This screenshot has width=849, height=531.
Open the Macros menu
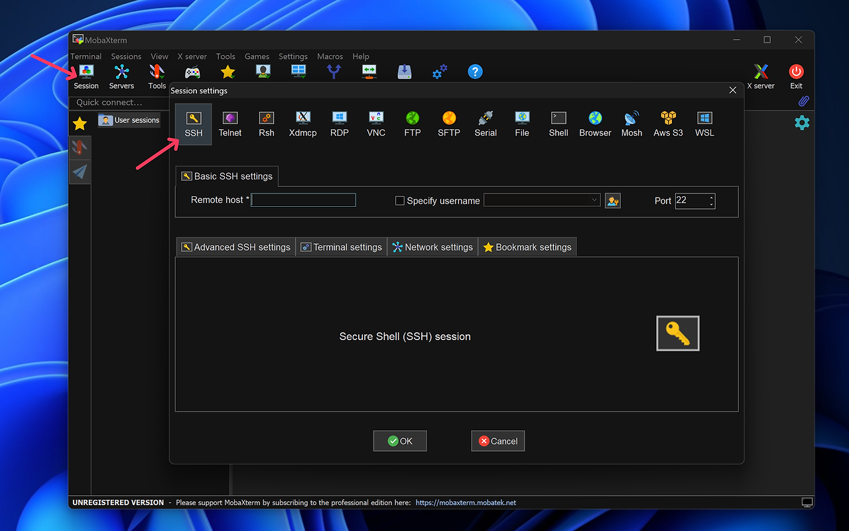[x=330, y=56]
